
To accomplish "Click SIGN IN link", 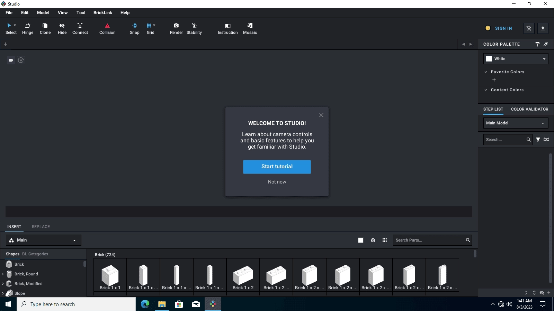I will coord(503,28).
